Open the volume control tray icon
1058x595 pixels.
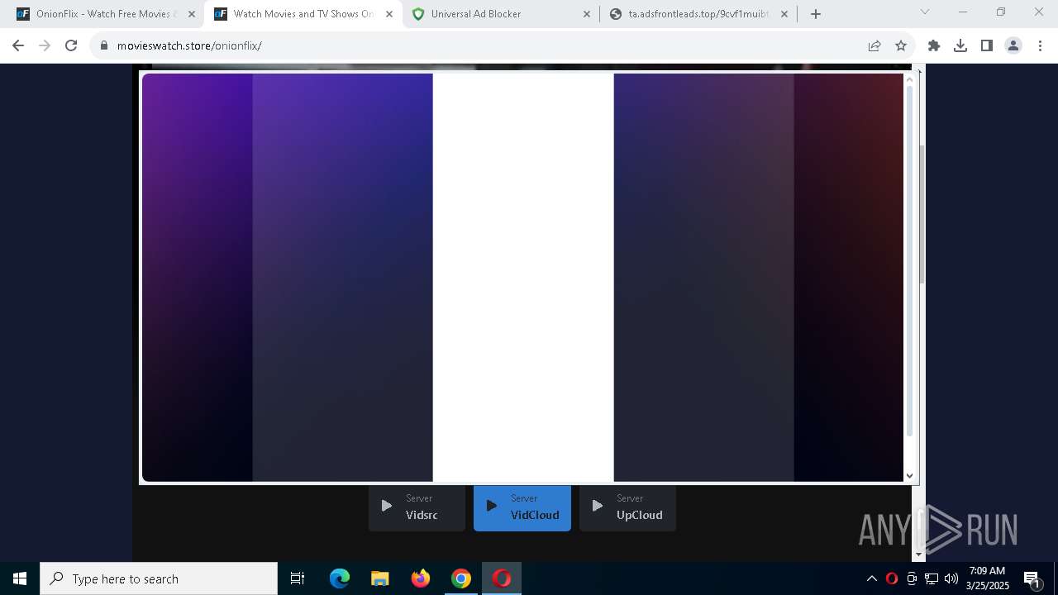click(x=951, y=578)
